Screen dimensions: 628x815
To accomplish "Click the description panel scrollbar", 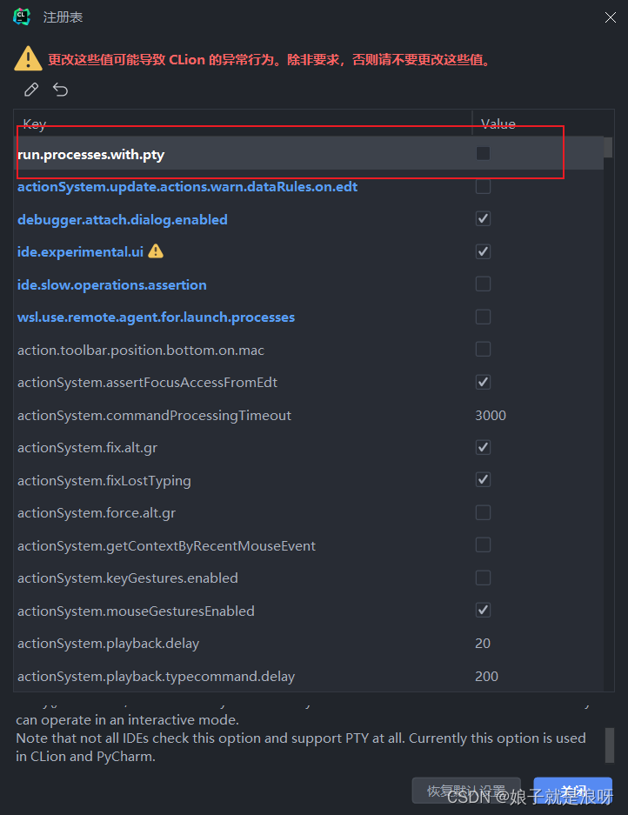I will pyautogui.click(x=610, y=745).
